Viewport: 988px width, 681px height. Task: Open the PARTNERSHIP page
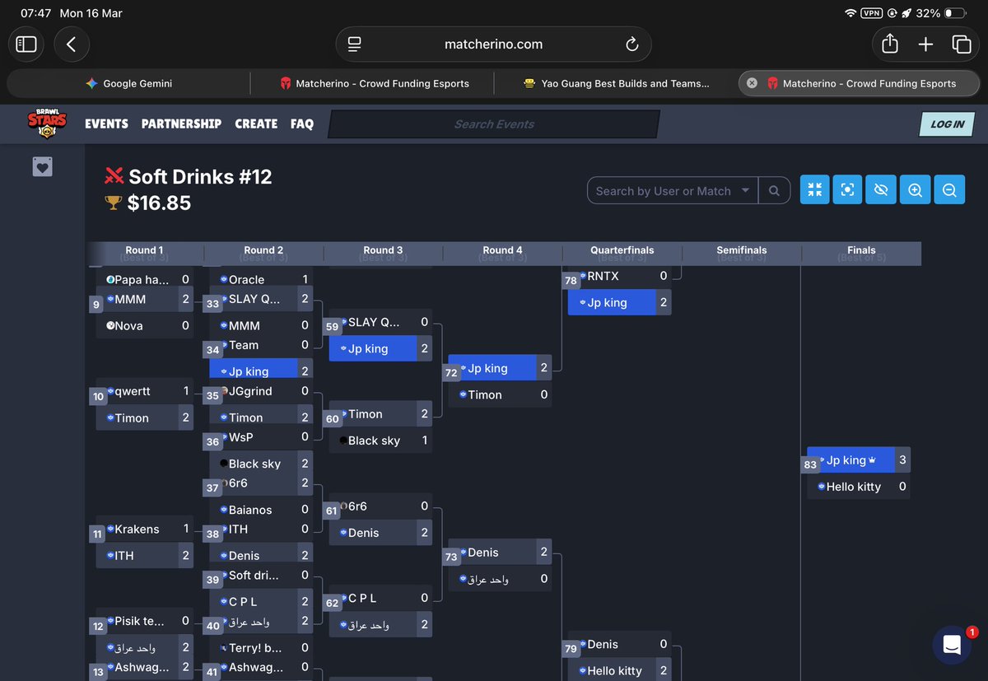click(181, 124)
